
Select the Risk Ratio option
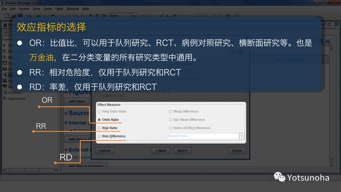point(99,128)
